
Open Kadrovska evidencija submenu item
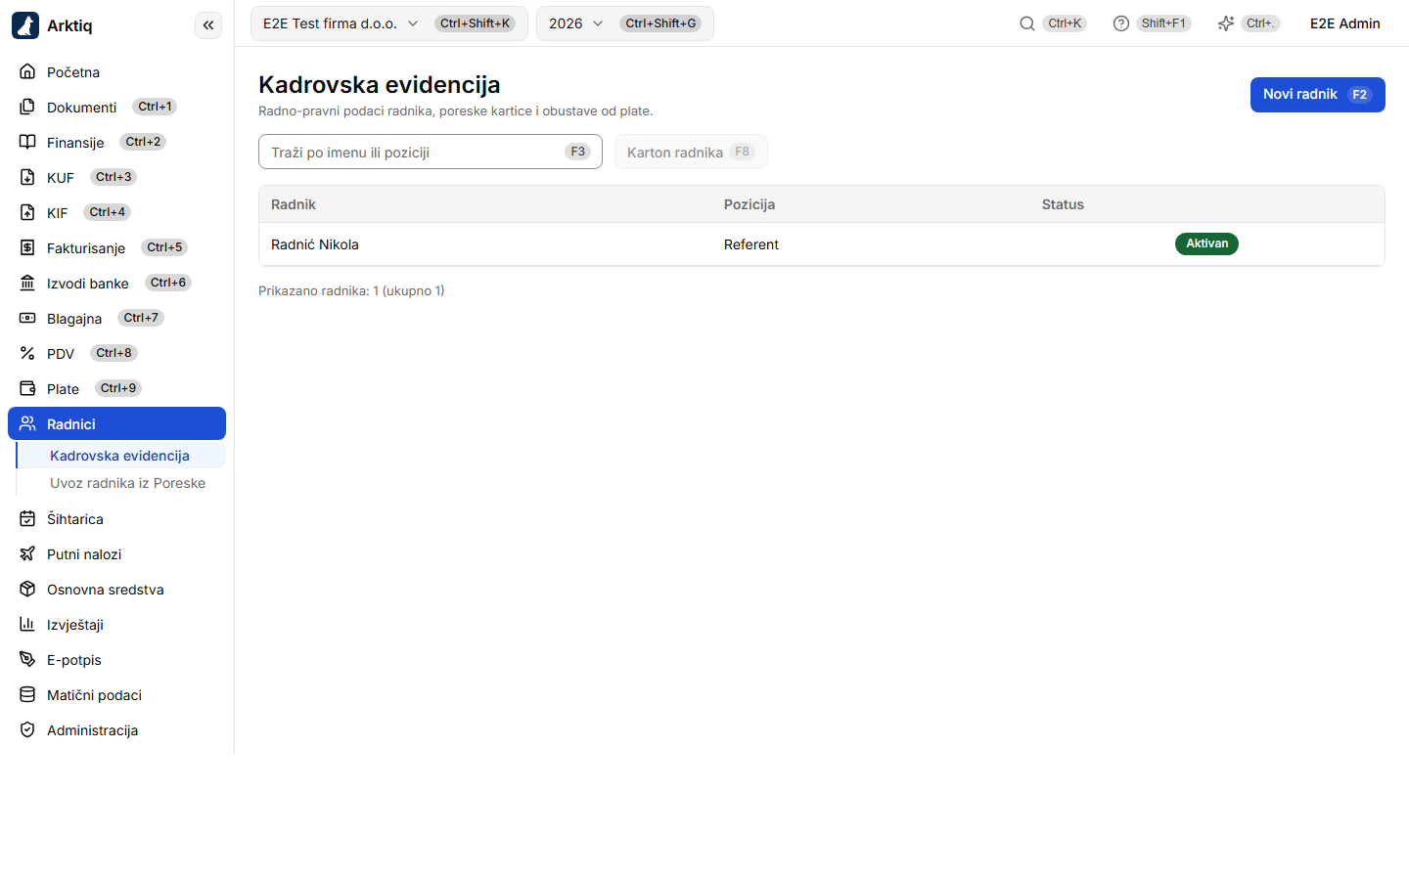click(121, 456)
